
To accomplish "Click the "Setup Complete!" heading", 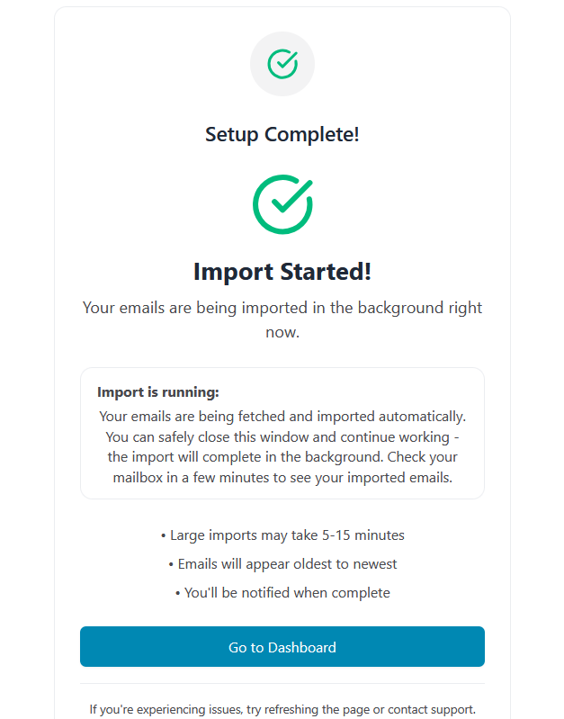I will click(282, 135).
